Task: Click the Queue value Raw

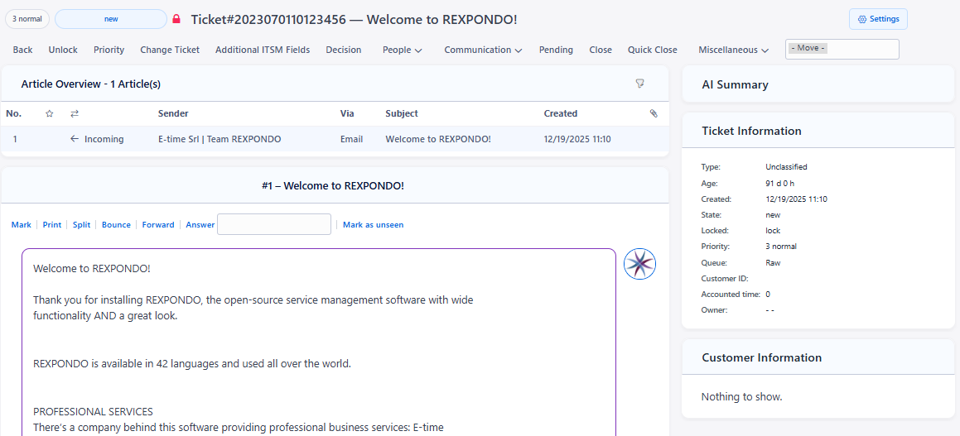Action: (x=773, y=262)
